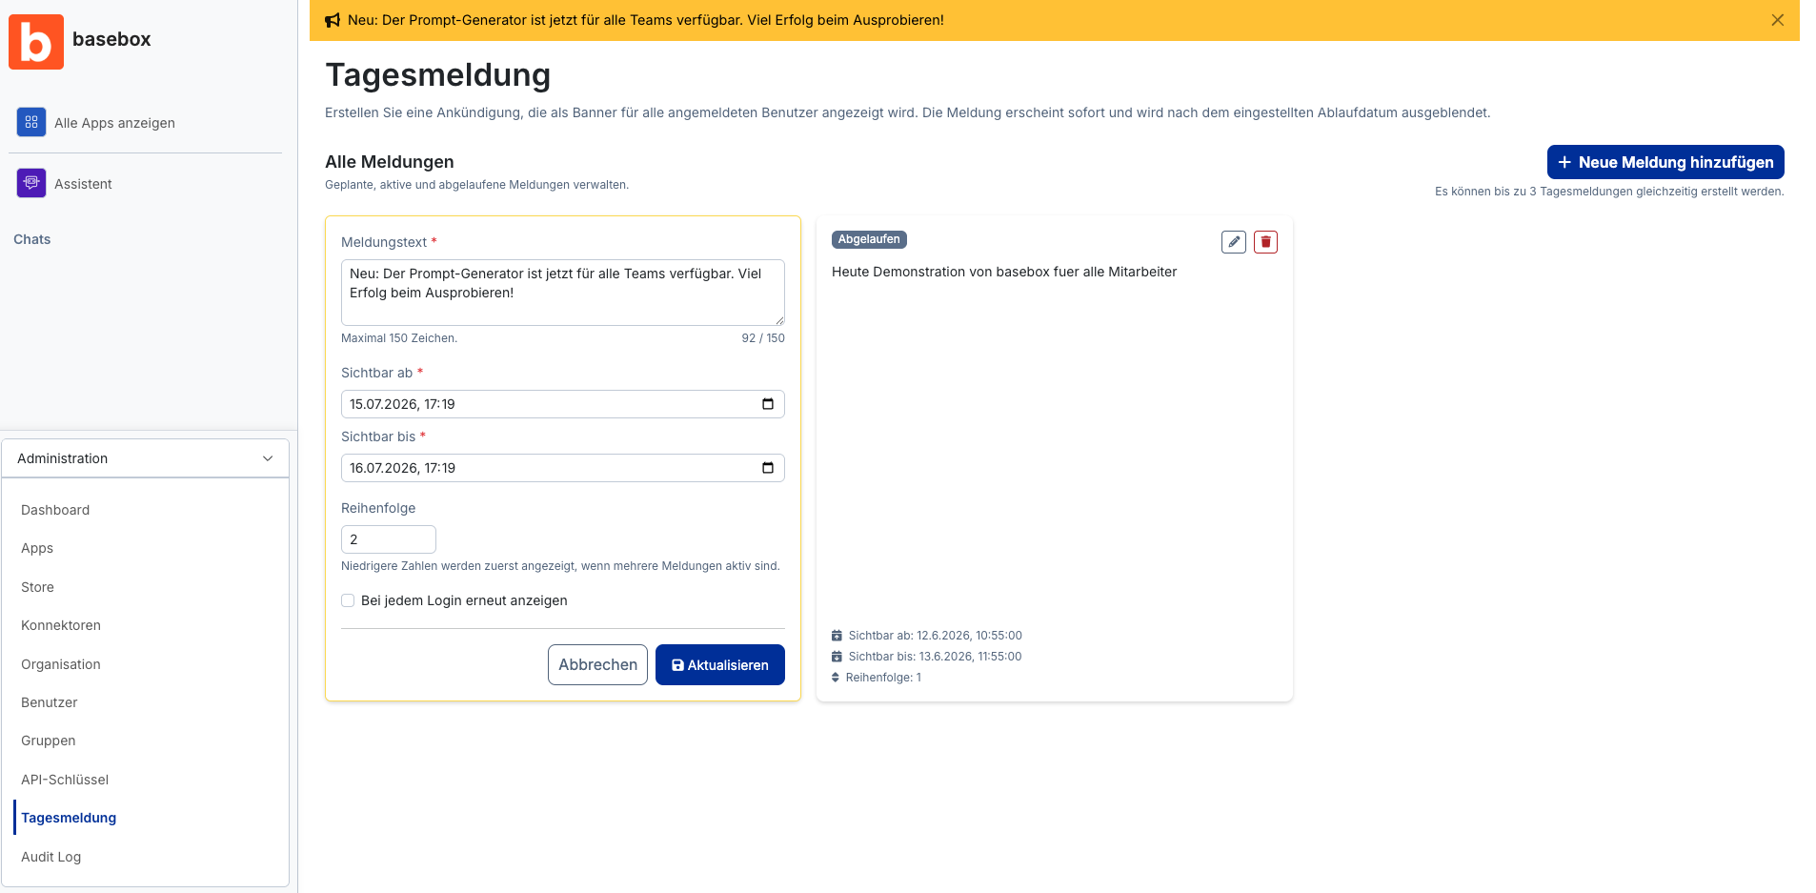Go to Benutzer management
The height and width of the screenshot is (893, 1816).
tap(50, 702)
